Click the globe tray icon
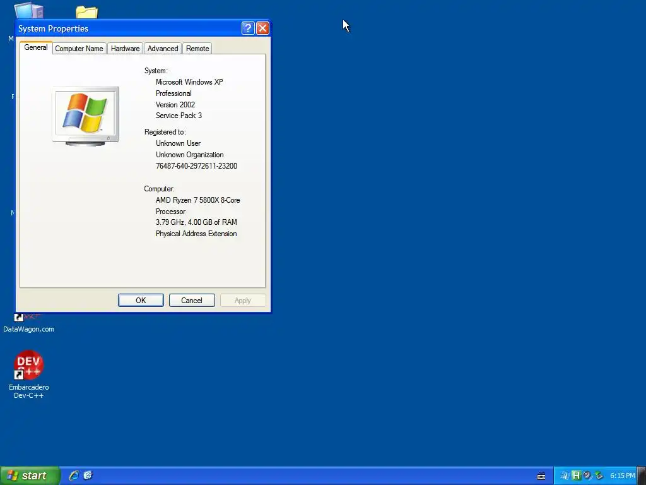 pyautogui.click(x=587, y=476)
